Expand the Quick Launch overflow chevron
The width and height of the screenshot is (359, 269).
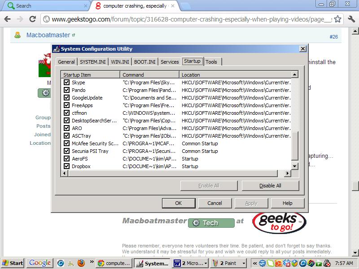[x=92, y=262]
